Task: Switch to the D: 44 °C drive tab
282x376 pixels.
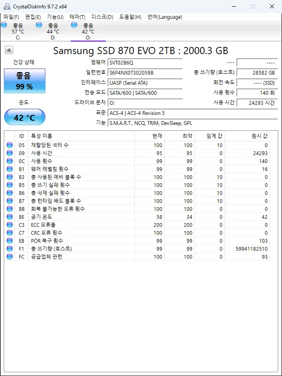Action: (x=53, y=31)
